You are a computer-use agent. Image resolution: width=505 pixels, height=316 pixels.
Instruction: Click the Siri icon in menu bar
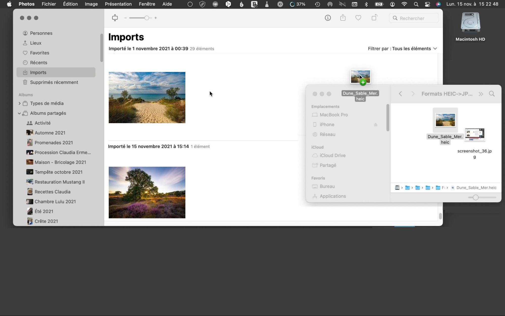pos(438,4)
